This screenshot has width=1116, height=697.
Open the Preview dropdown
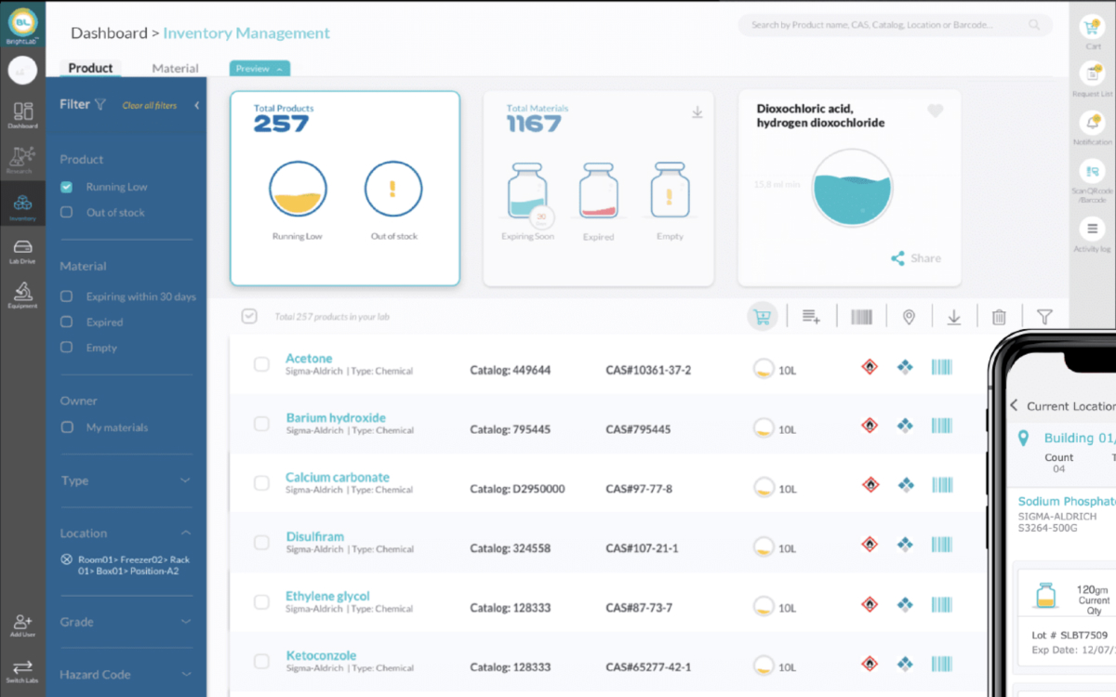pyautogui.click(x=259, y=69)
